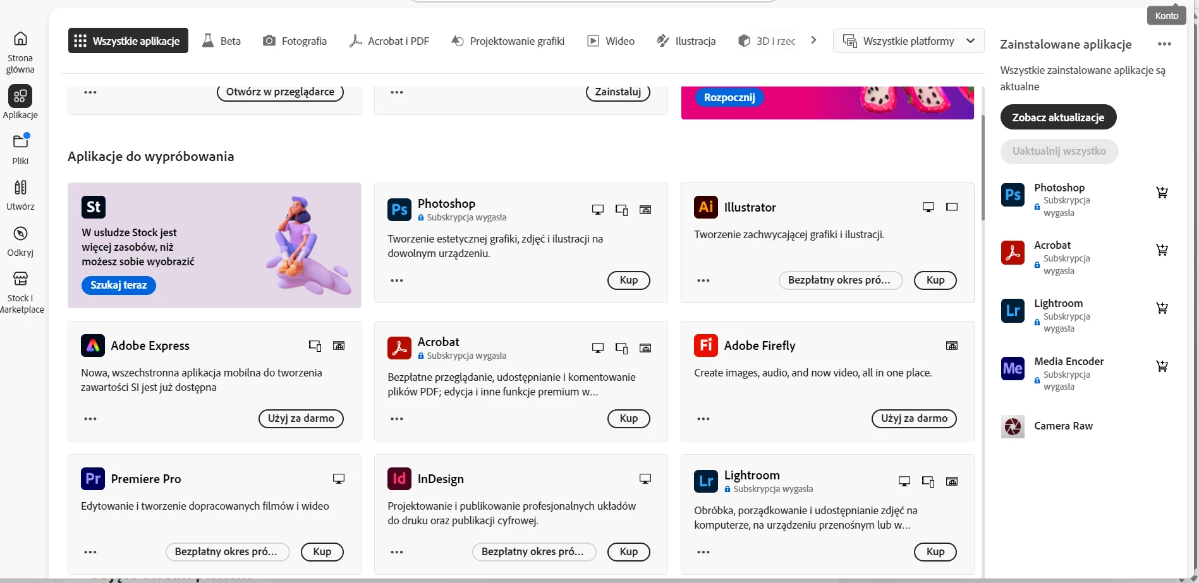Click Rozpocznij on the pink banner

[729, 97]
